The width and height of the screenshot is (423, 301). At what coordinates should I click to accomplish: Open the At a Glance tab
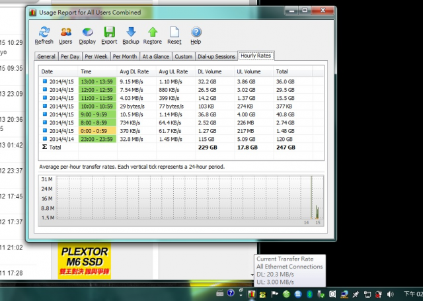(x=156, y=56)
